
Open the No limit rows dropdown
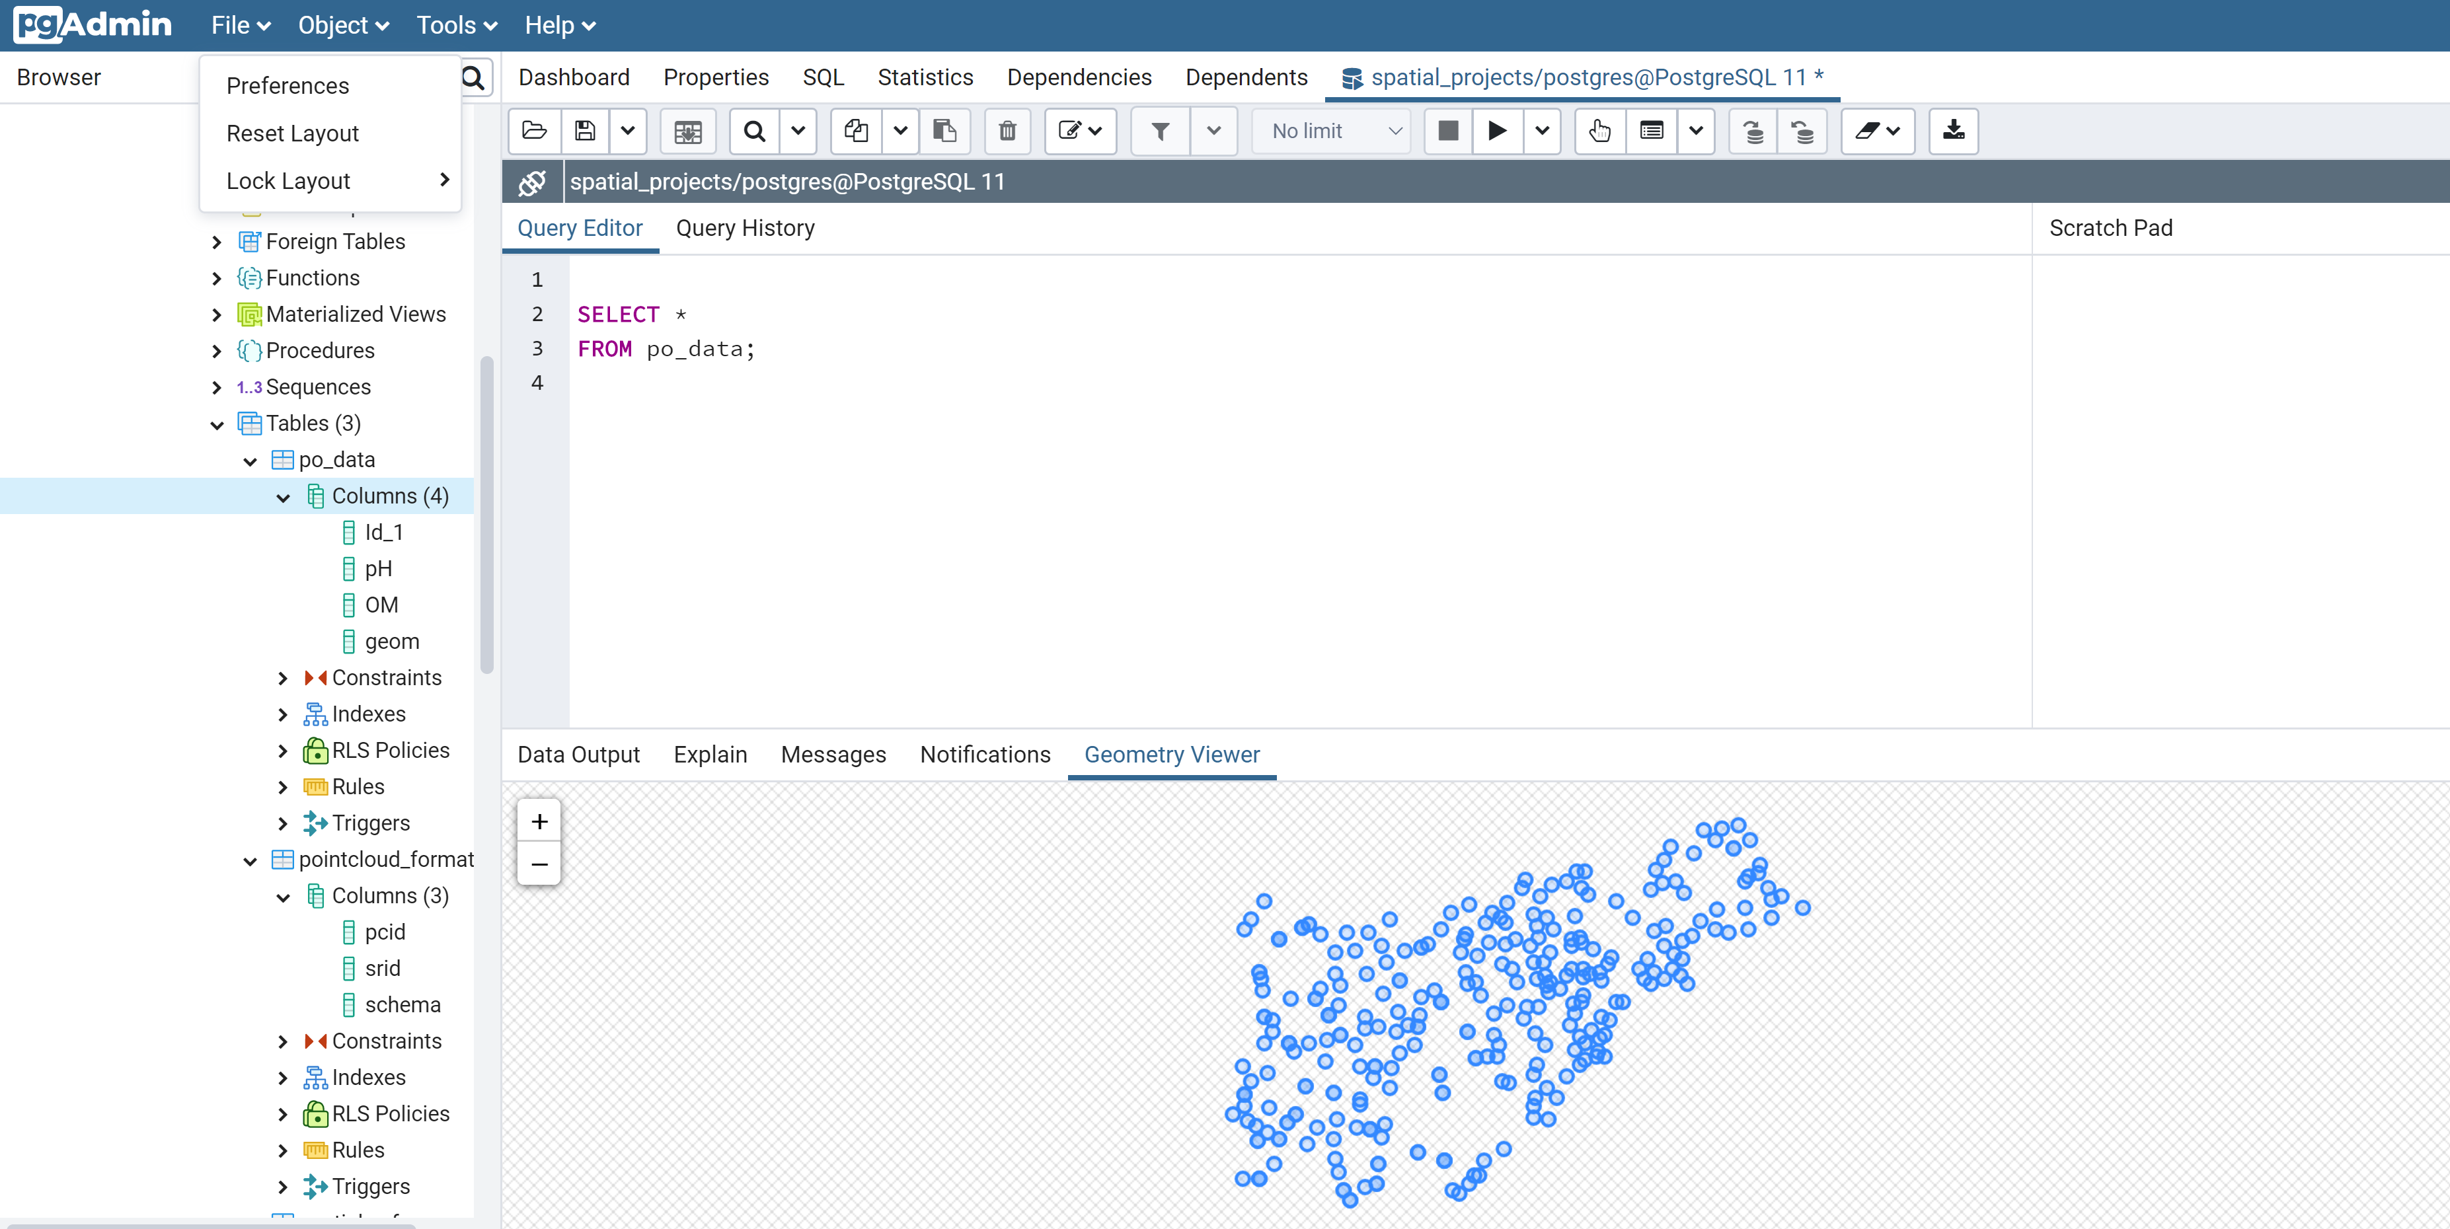[1330, 131]
